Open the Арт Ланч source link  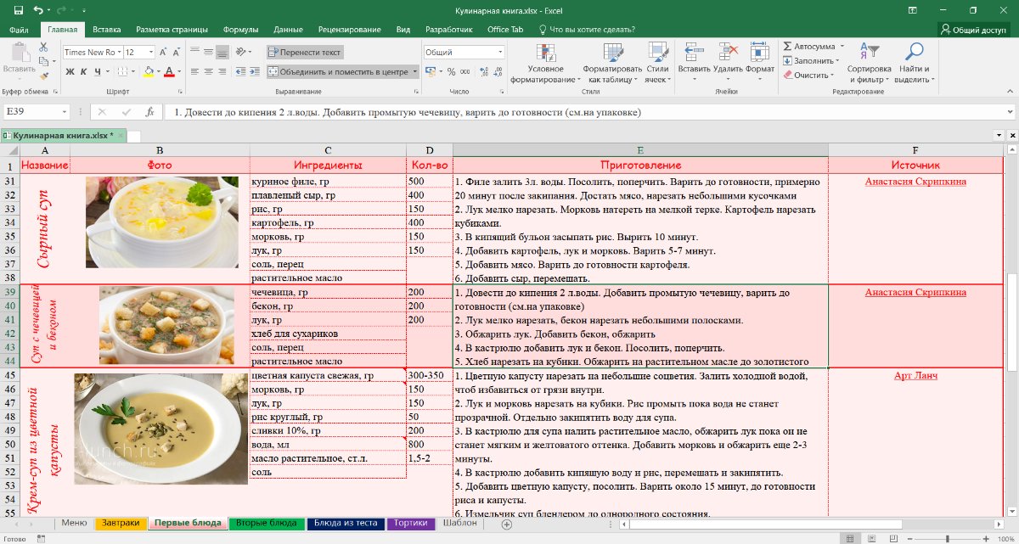pyautogui.click(x=915, y=375)
